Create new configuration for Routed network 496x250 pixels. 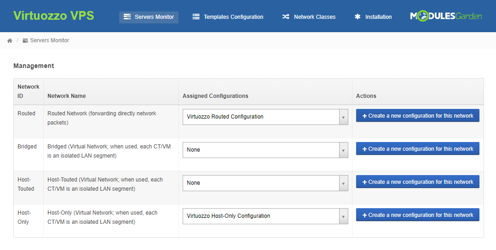click(x=417, y=116)
